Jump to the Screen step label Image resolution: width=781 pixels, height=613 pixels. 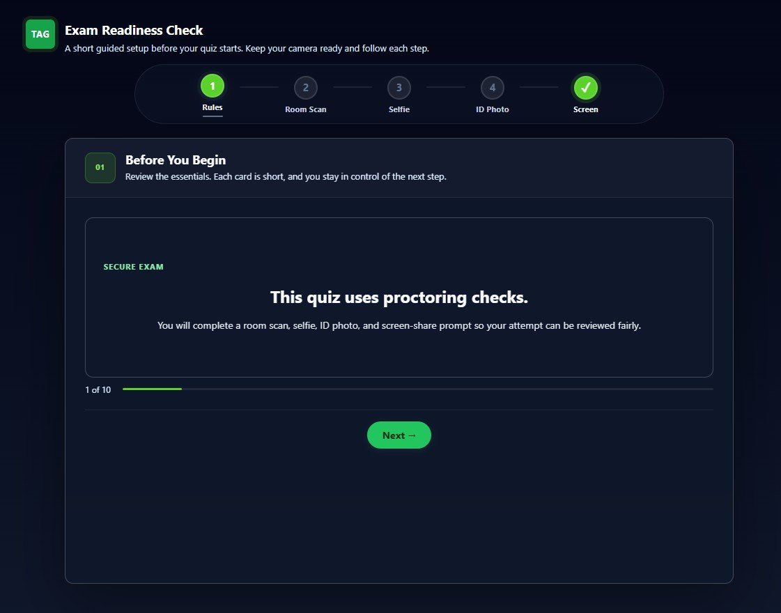pyautogui.click(x=586, y=109)
